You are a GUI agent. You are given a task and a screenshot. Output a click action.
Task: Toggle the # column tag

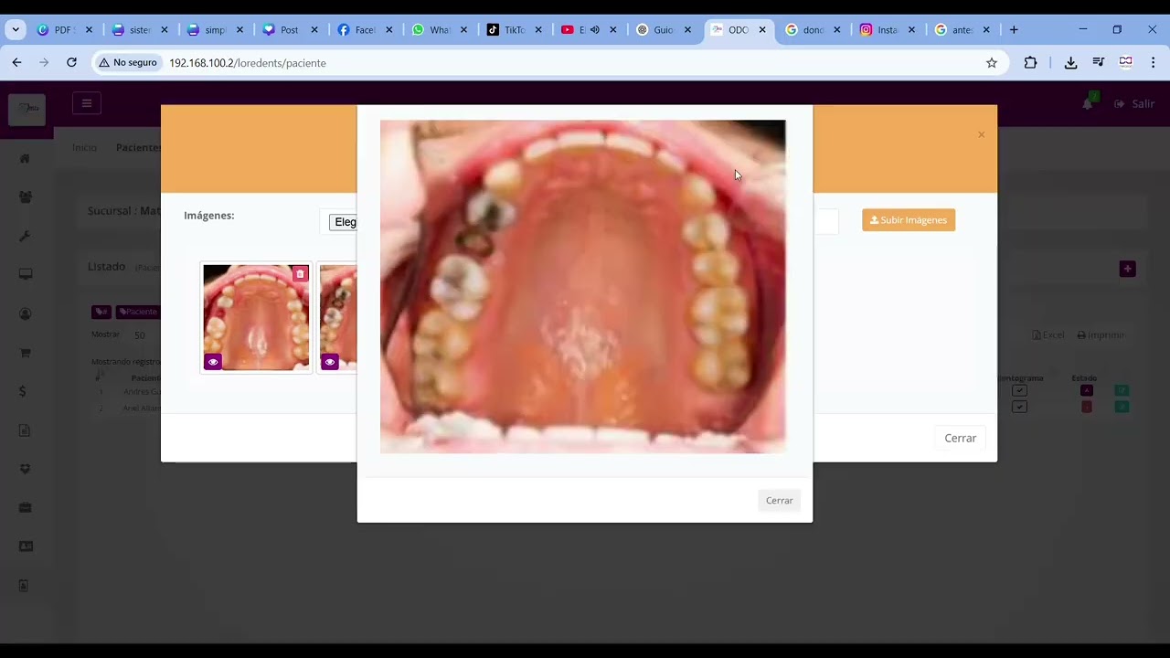[x=101, y=312]
